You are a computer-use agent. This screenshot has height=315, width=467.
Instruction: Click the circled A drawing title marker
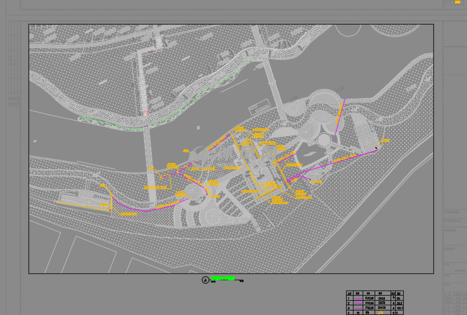coord(205,280)
